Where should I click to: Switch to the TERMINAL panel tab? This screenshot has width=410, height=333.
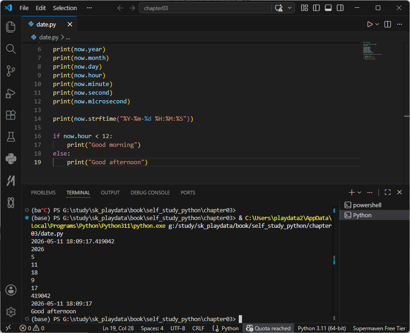(78, 193)
